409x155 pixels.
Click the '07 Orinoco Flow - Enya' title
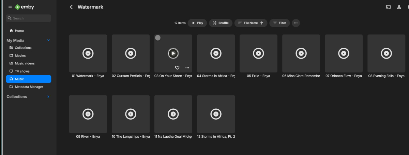click(x=344, y=76)
